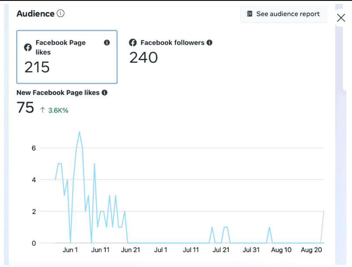Image resolution: width=352 pixels, height=267 pixels.
Task: Click the Facebook logo next to Facebook followers
Action: point(133,42)
